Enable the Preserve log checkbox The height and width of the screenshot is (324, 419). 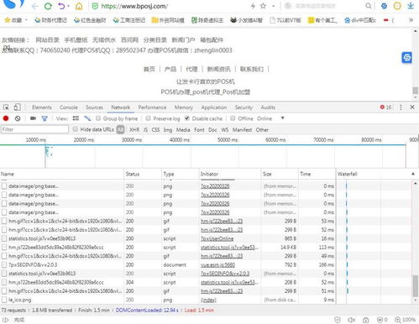coord(148,118)
